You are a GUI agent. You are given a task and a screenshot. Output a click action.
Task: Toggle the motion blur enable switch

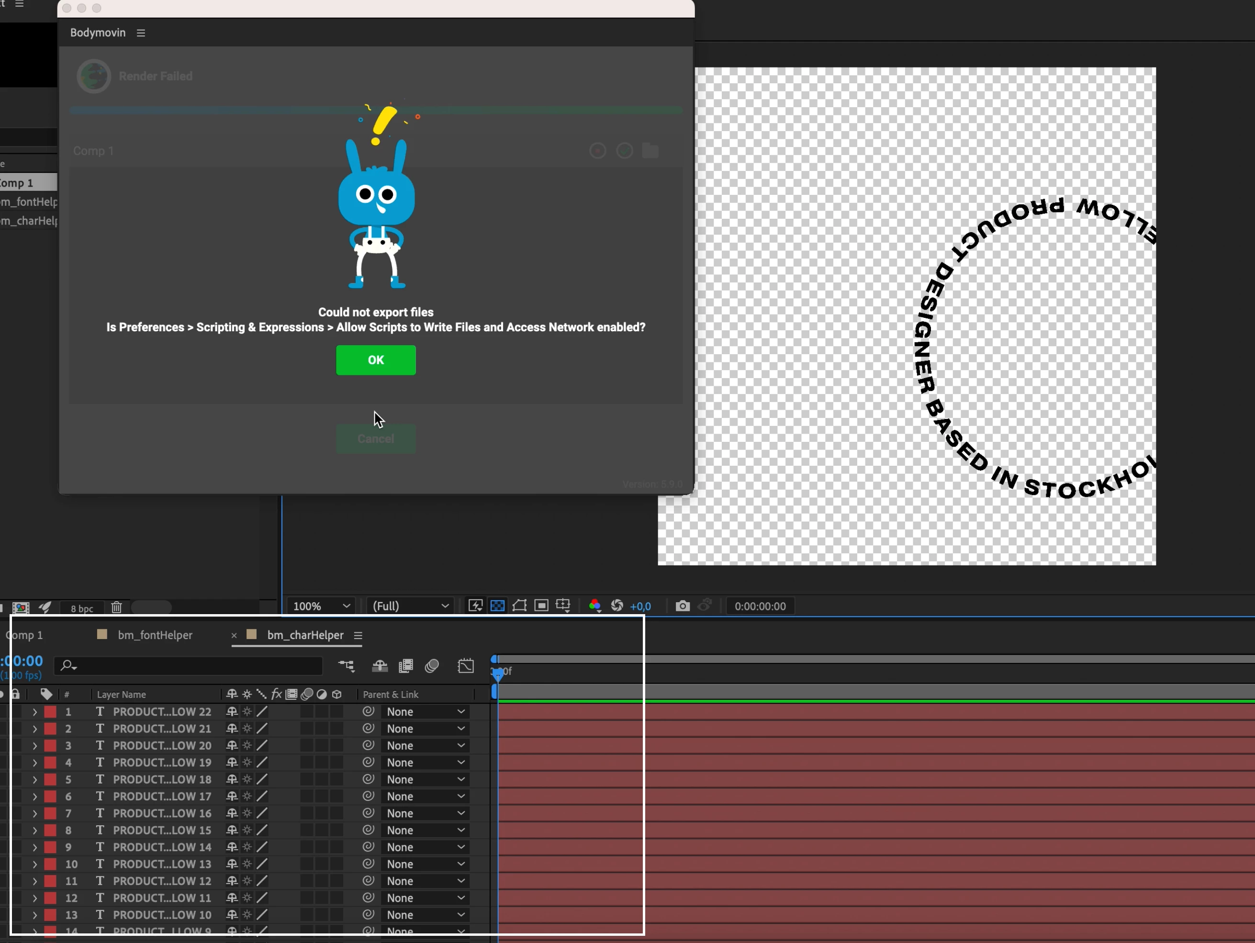coord(432,665)
